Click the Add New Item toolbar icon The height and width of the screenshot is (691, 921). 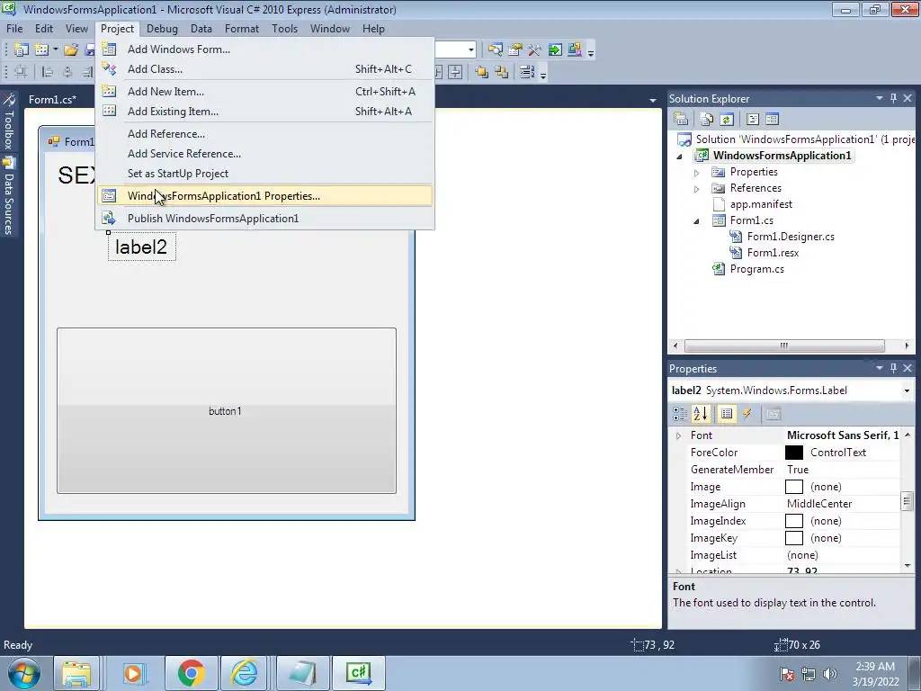pyautogui.click(x=41, y=50)
